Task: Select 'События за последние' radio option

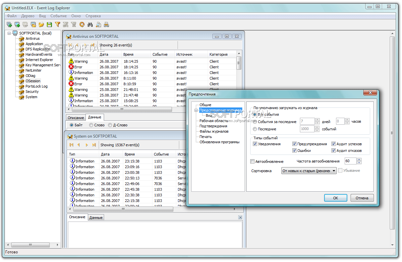Action: tap(255, 122)
